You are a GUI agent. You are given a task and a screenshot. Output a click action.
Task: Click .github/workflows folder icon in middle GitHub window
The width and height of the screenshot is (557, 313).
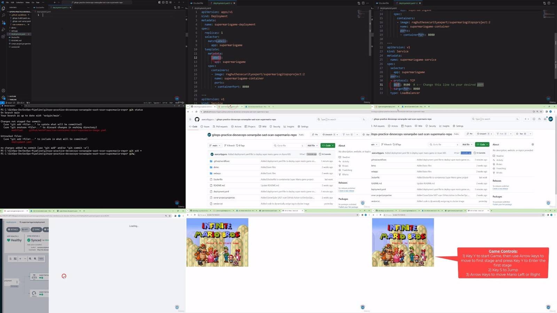pos(211,161)
